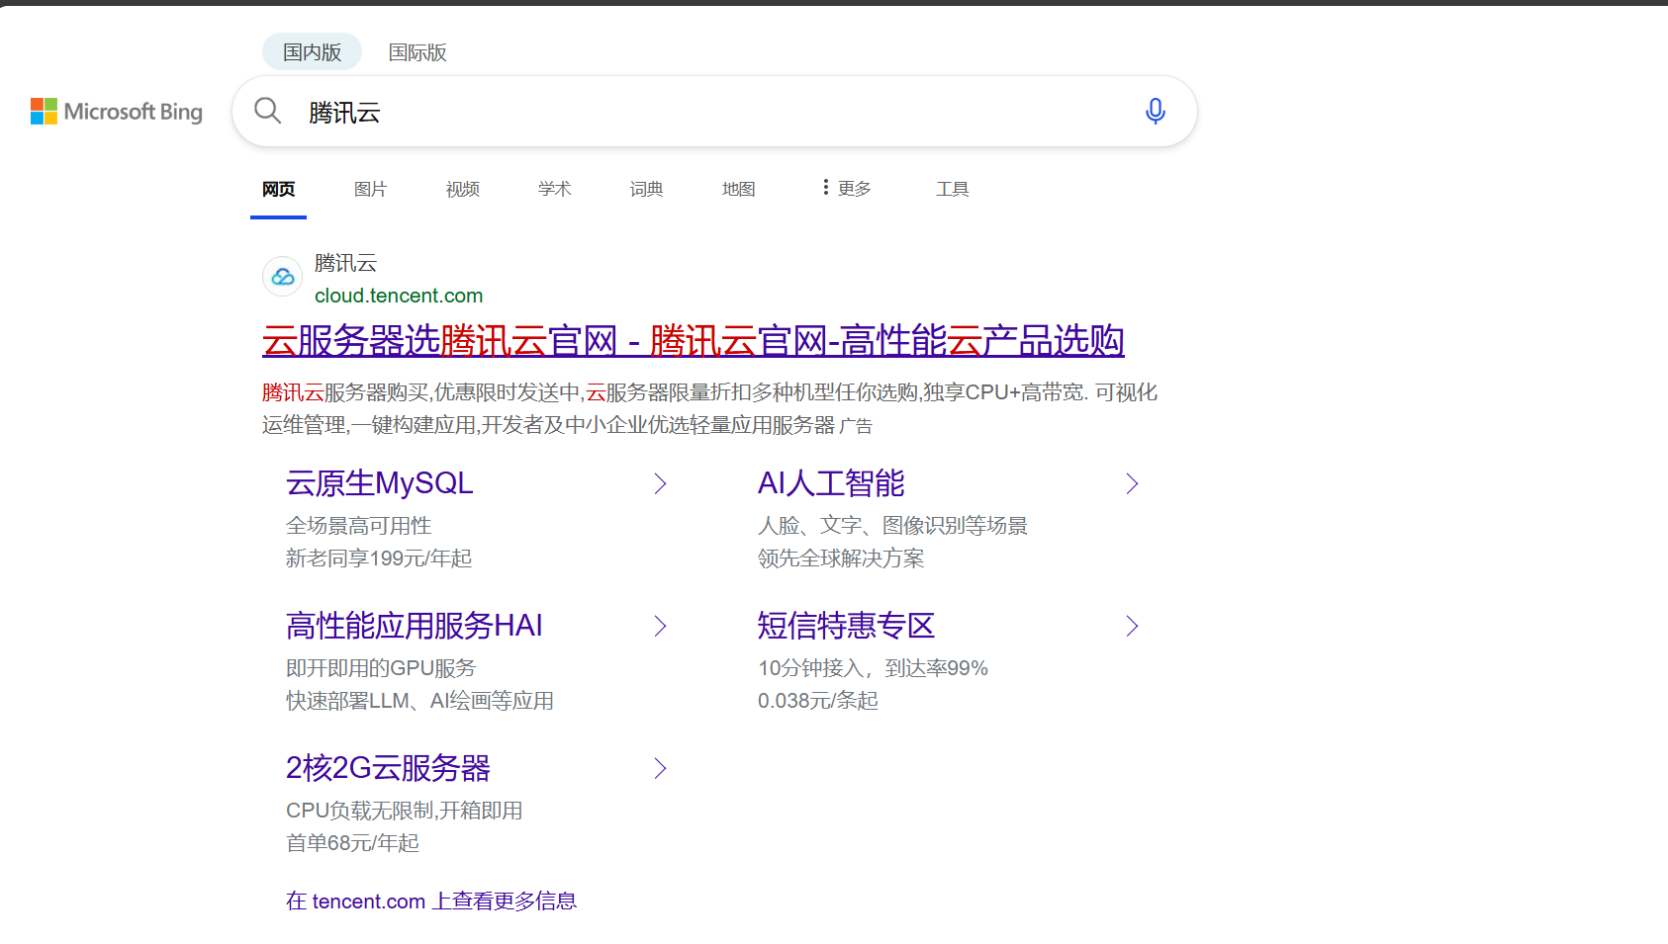Screen dimensions: 1668x944
Task: Open the 短信特惠专区 link
Action: [x=846, y=626]
